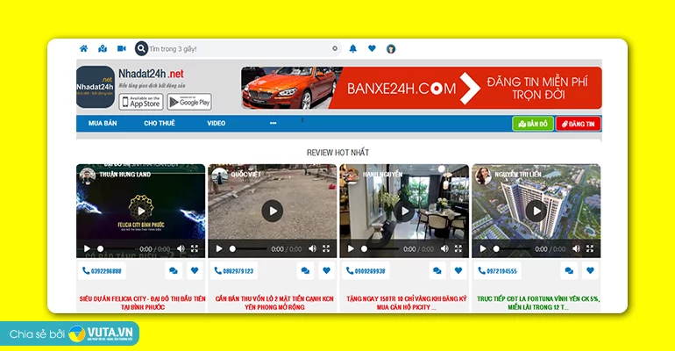The width and height of the screenshot is (675, 351).
Task: Play the Hạnh Nguyễn video via the center button
Action: [x=405, y=211]
